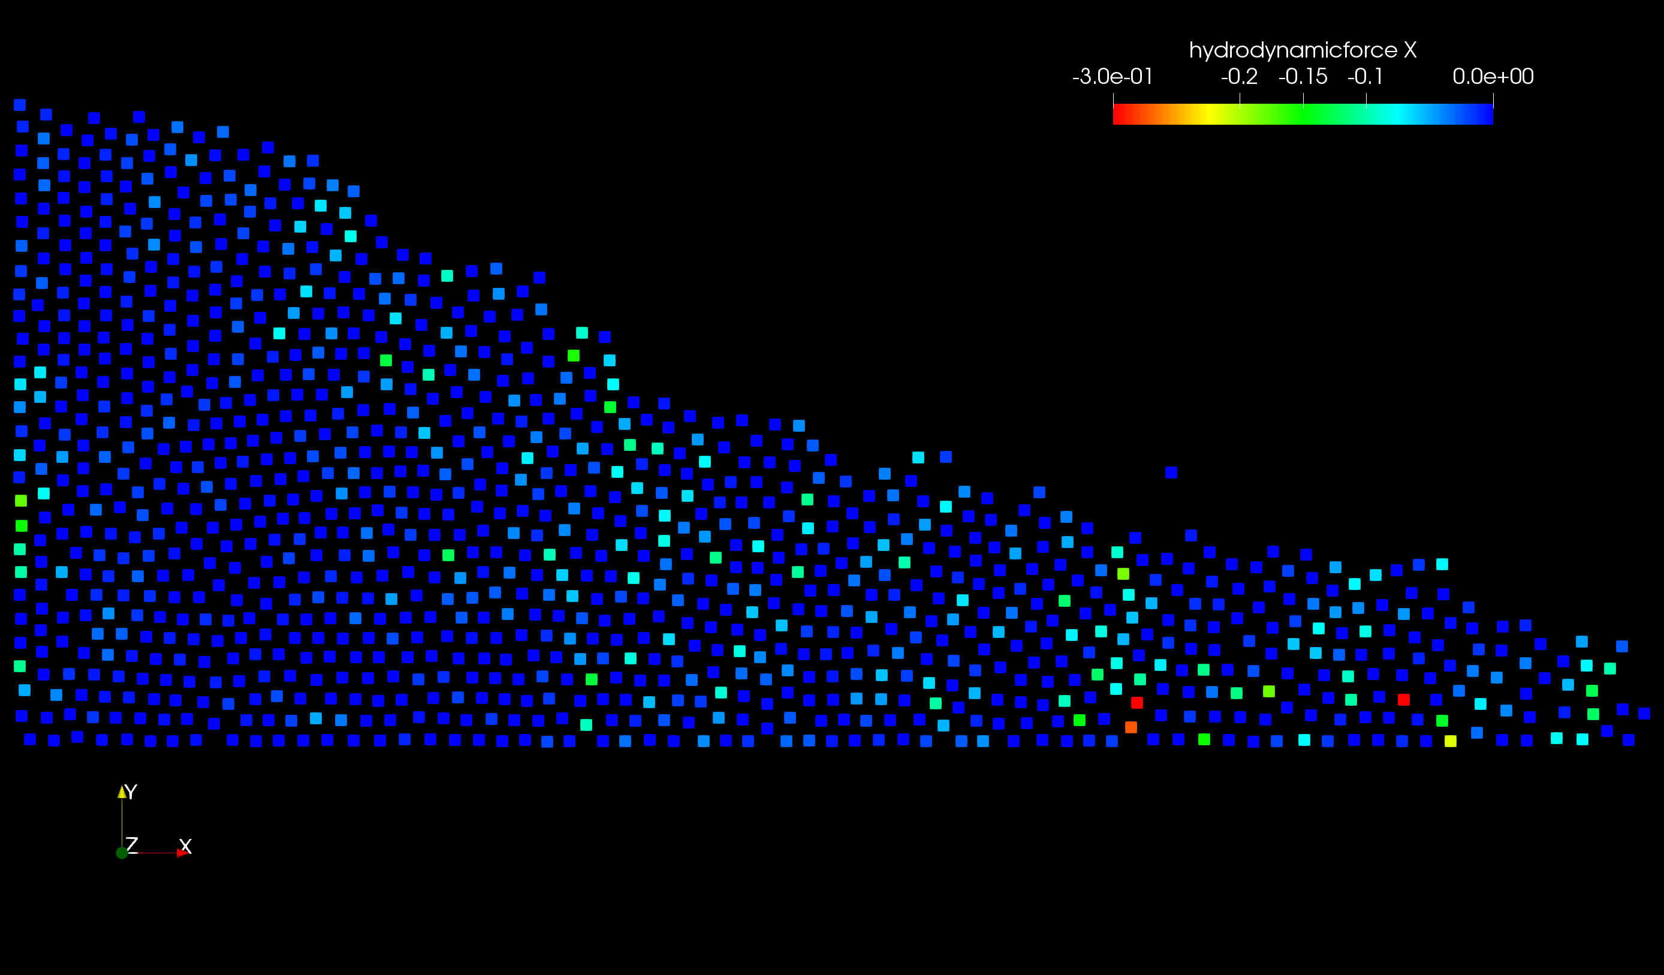Click the Z label of orientation axes
1664x975 pixels.
point(132,844)
